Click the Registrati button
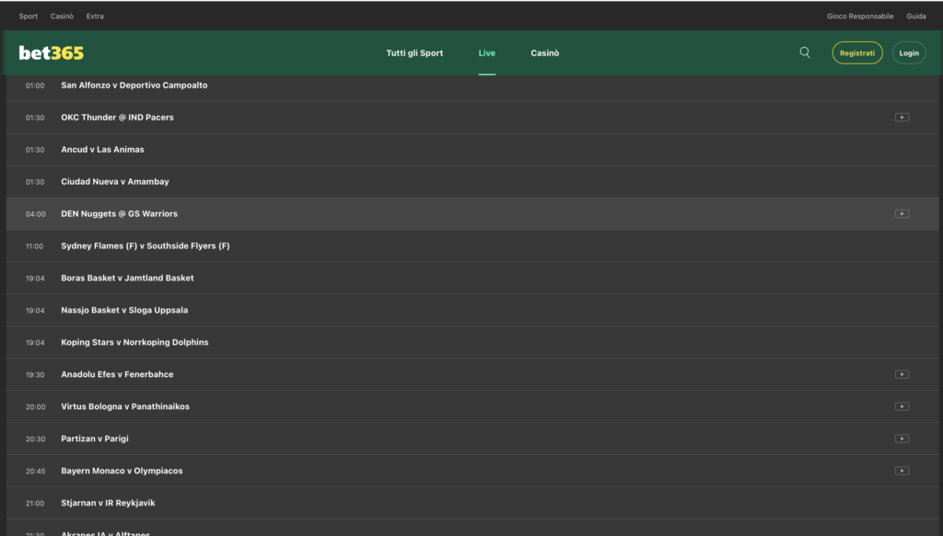The image size is (943, 536). pyautogui.click(x=856, y=53)
